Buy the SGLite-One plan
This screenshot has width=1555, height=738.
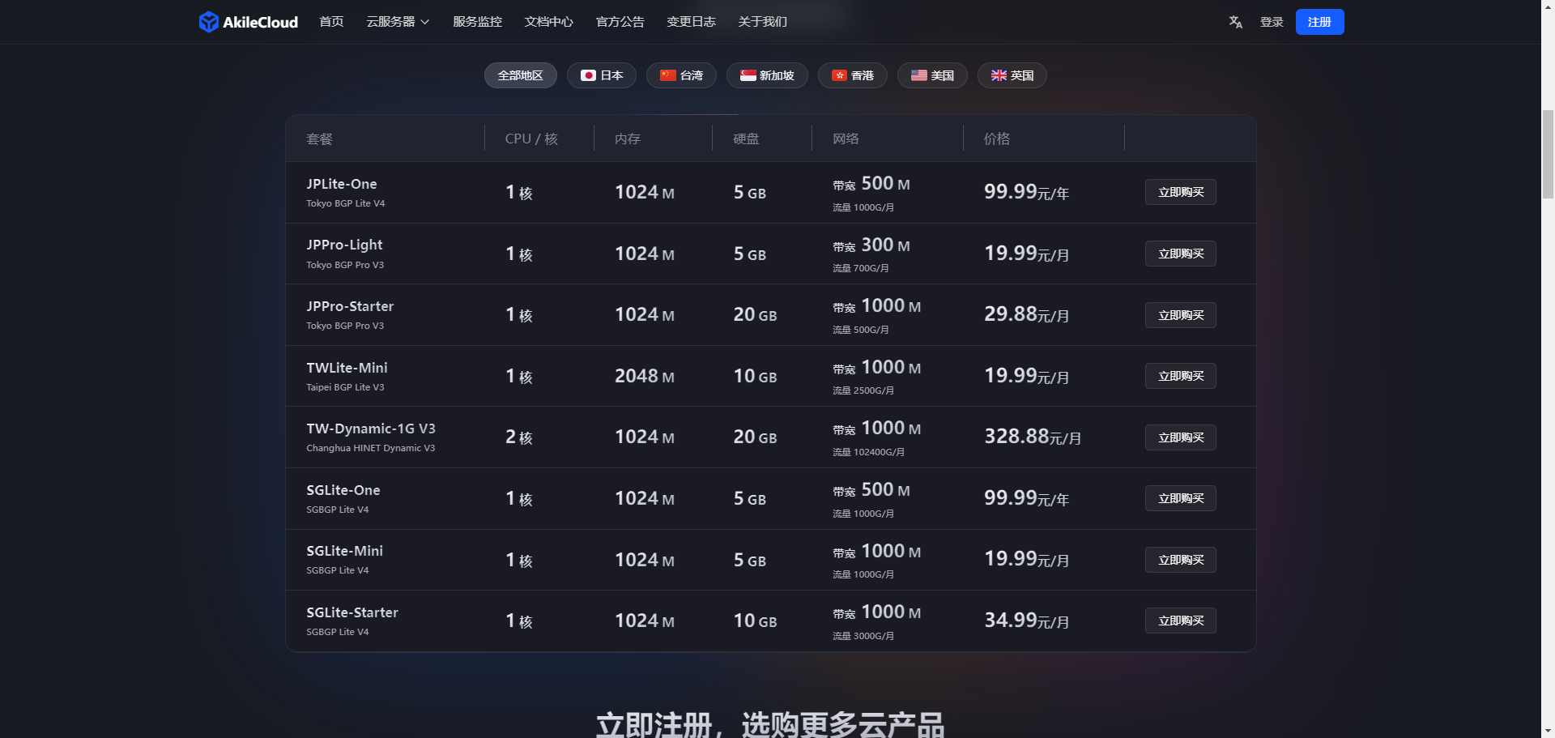[1180, 498]
